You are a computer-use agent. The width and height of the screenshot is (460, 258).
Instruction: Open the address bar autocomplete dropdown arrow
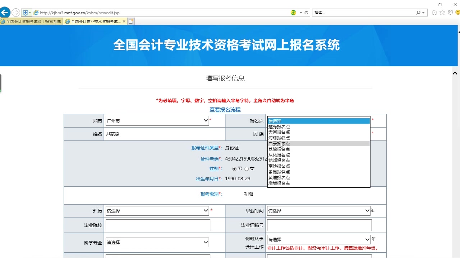301,13
